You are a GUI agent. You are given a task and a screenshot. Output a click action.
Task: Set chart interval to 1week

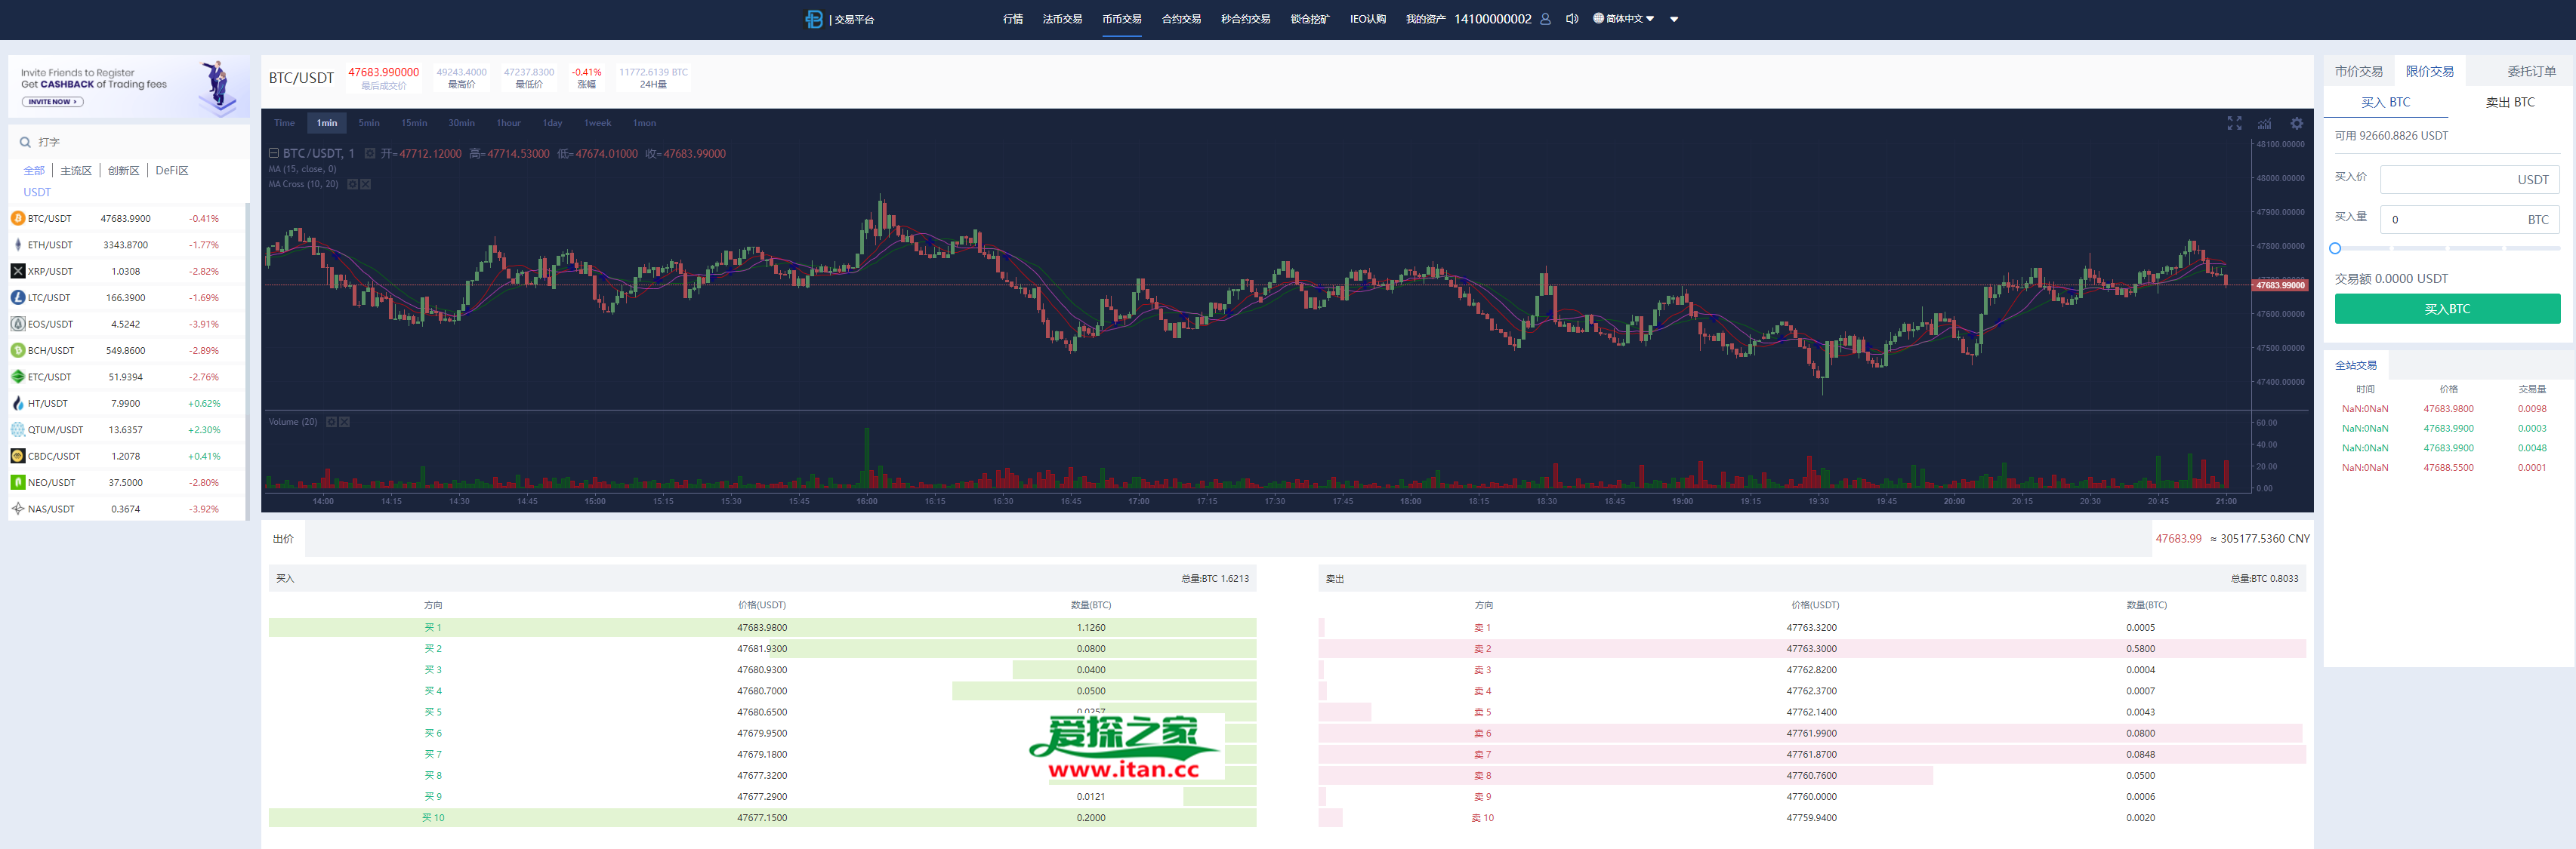597,123
